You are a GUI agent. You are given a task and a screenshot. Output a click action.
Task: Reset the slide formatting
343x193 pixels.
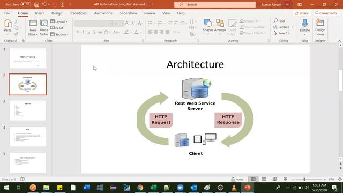point(57,28)
